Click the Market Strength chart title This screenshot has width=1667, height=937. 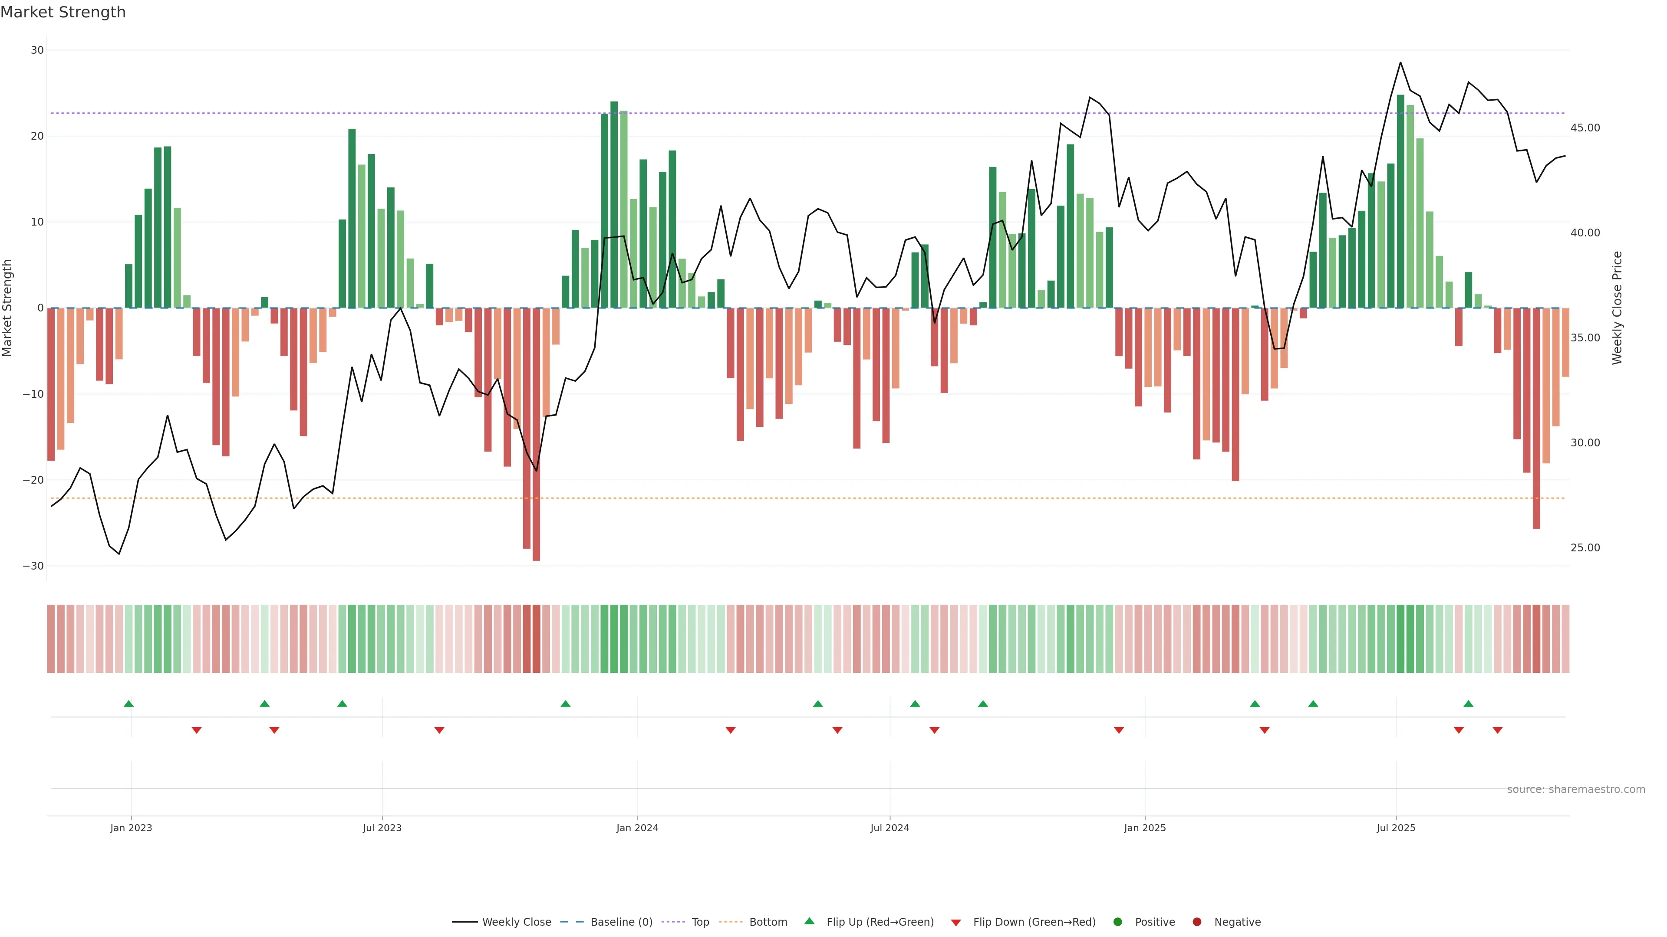(x=63, y=12)
